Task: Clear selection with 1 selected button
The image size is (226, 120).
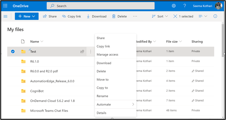Action: 183,16
